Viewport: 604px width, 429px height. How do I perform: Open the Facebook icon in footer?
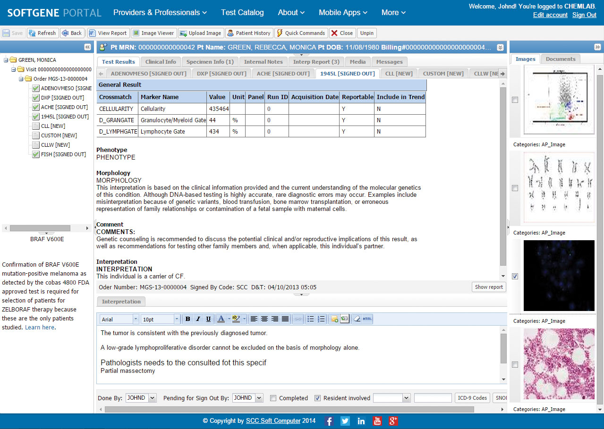tap(330, 421)
